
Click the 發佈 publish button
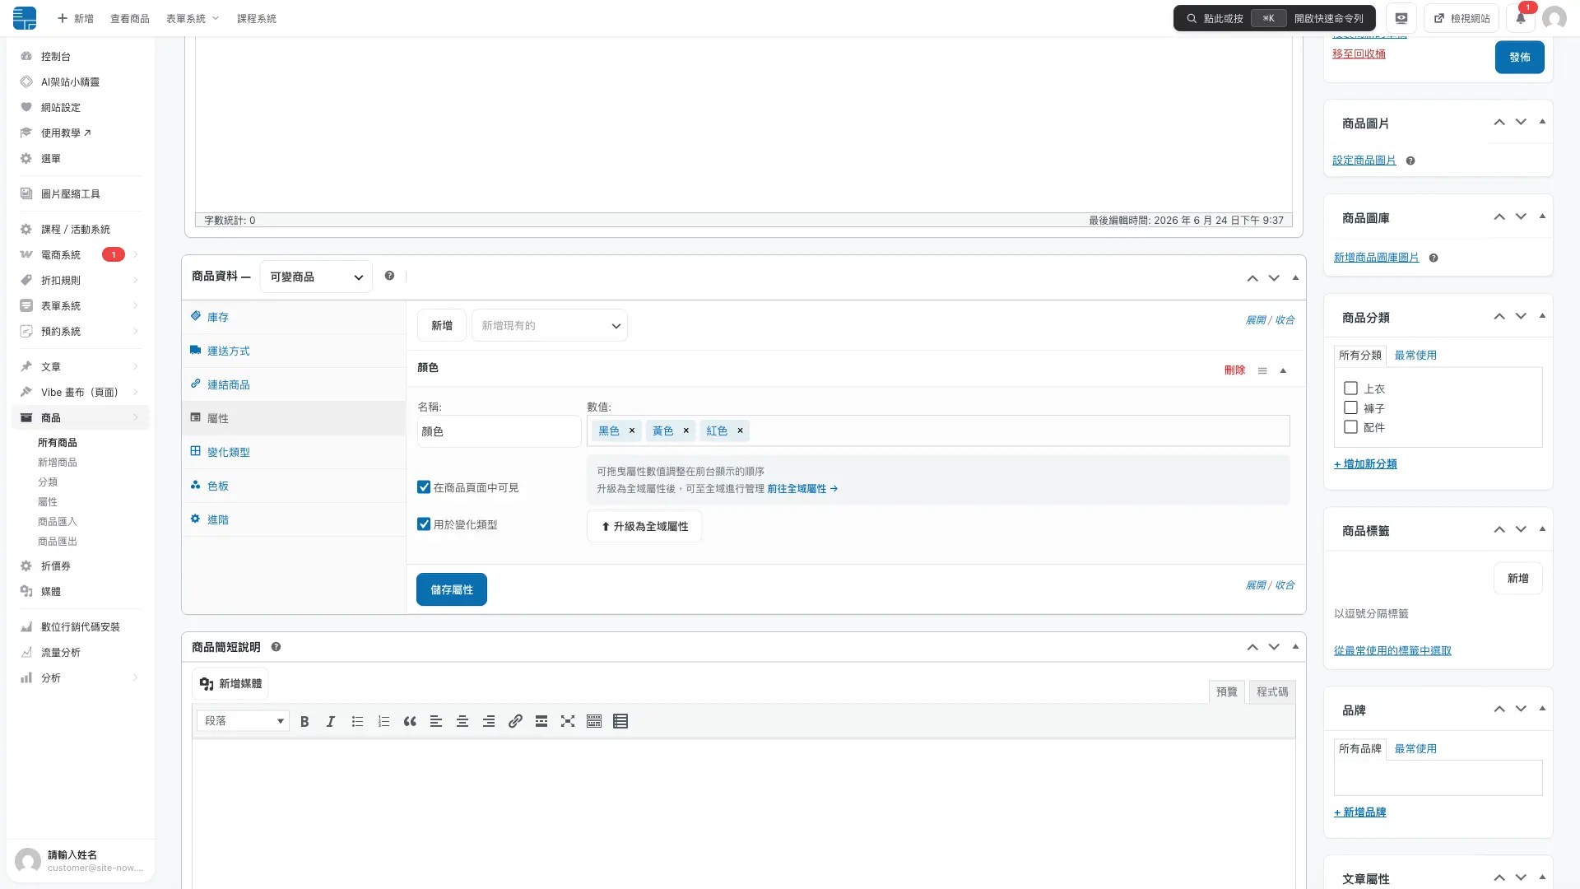(x=1520, y=58)
